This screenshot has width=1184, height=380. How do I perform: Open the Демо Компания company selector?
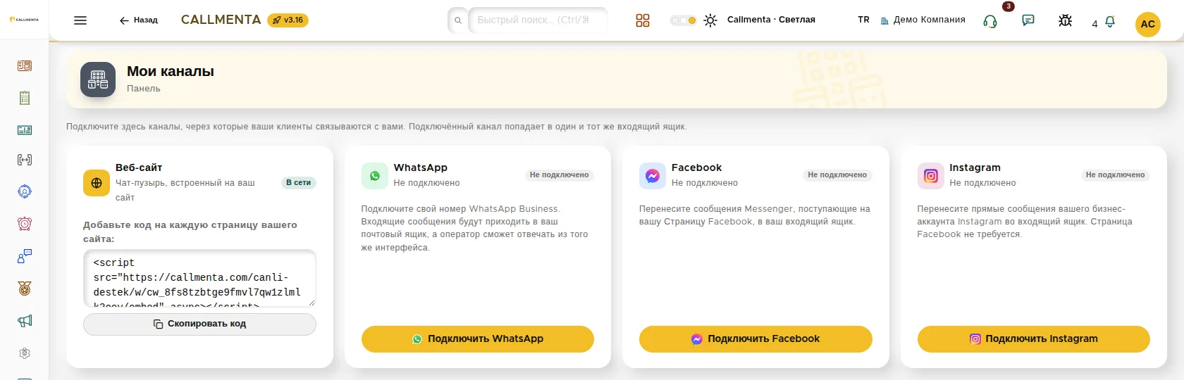pyautogui.click(x=923, y=20)
